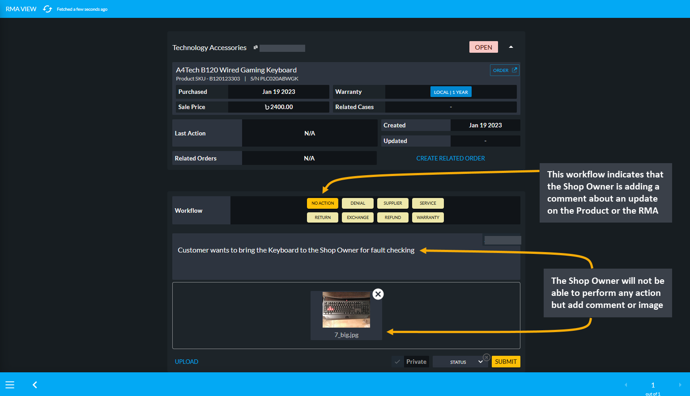This screenshot has width=690, height=396.
Task: Select the NO ACTION workflow option
Action: 323,203
